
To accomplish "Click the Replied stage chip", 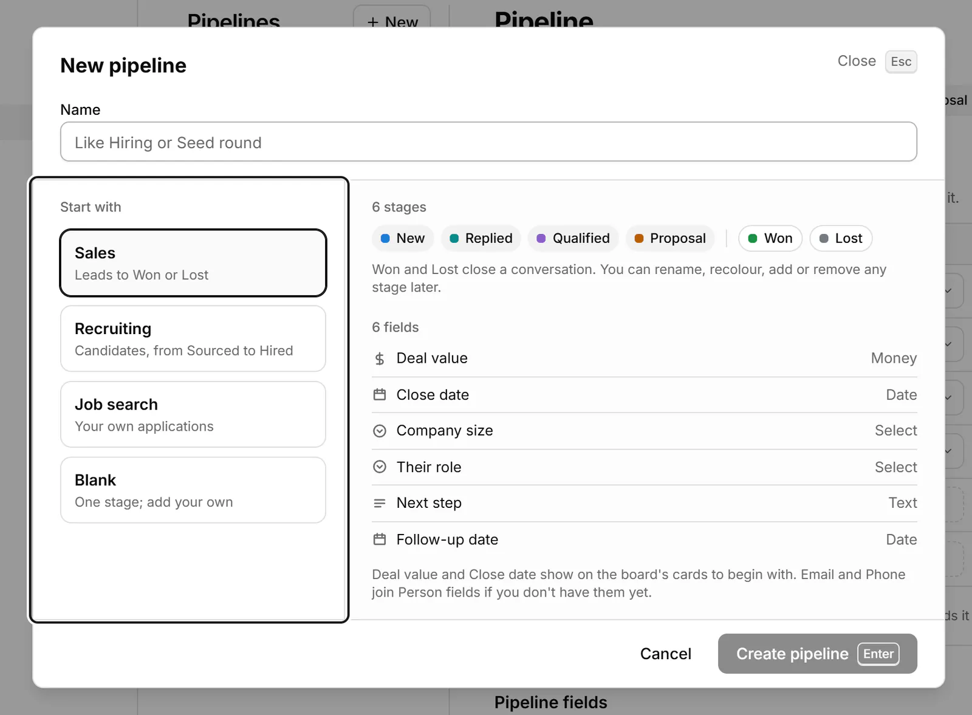I will tap(481, 238).
